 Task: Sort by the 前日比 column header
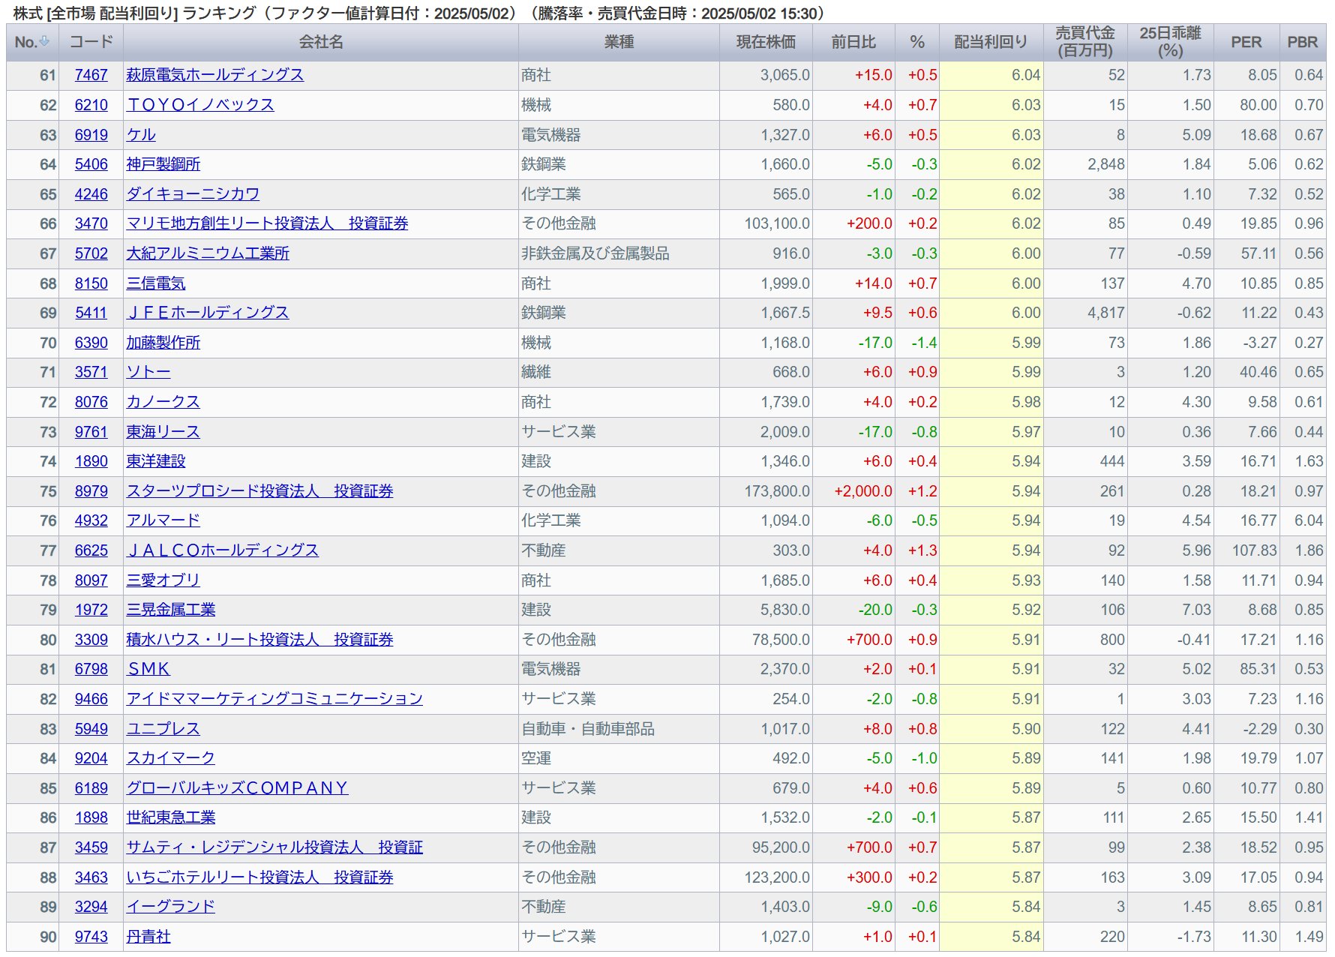coord(853,42)
